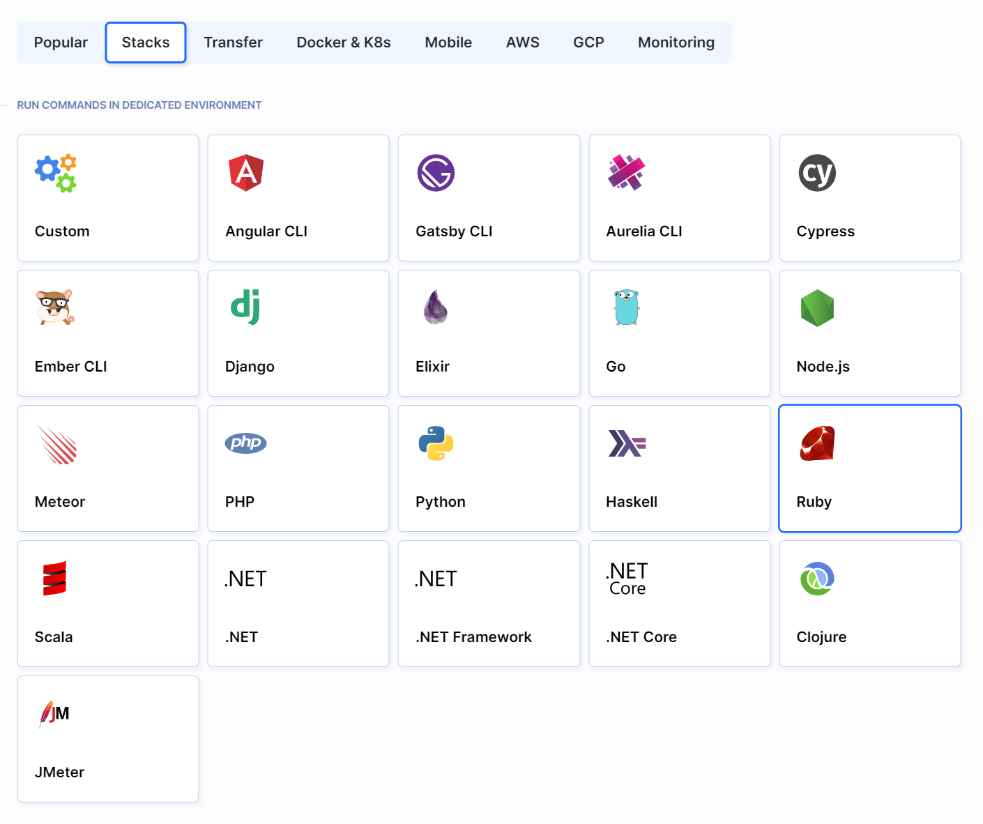Image resolution: width=983 pixels, height=824 pixels.
Task: Click the ".NET Framework" label text
Action: click(x=473, y=637)
